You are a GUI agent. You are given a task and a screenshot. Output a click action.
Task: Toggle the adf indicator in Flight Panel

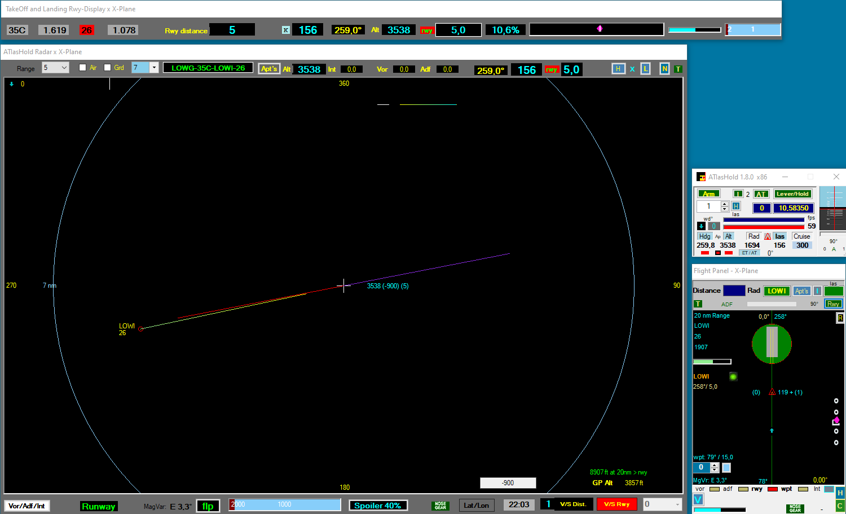coord(743,489)
